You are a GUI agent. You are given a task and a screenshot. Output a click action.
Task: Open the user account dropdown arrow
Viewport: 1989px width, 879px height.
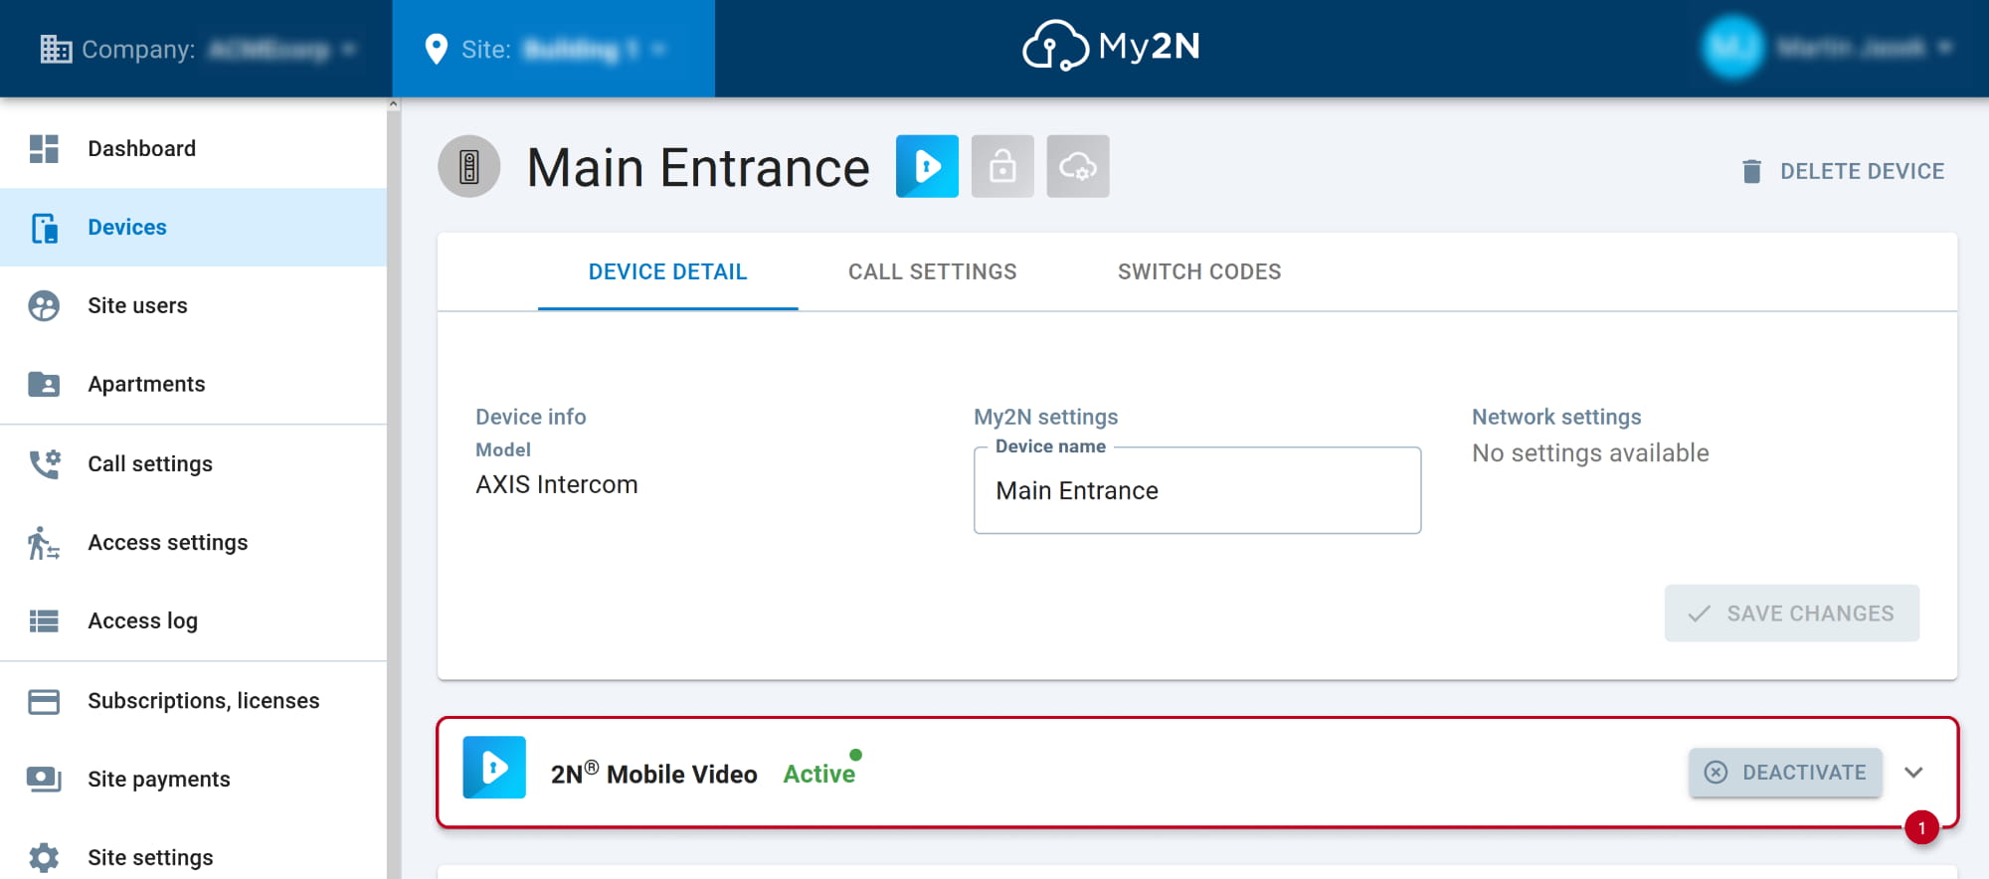[1945, 47]
